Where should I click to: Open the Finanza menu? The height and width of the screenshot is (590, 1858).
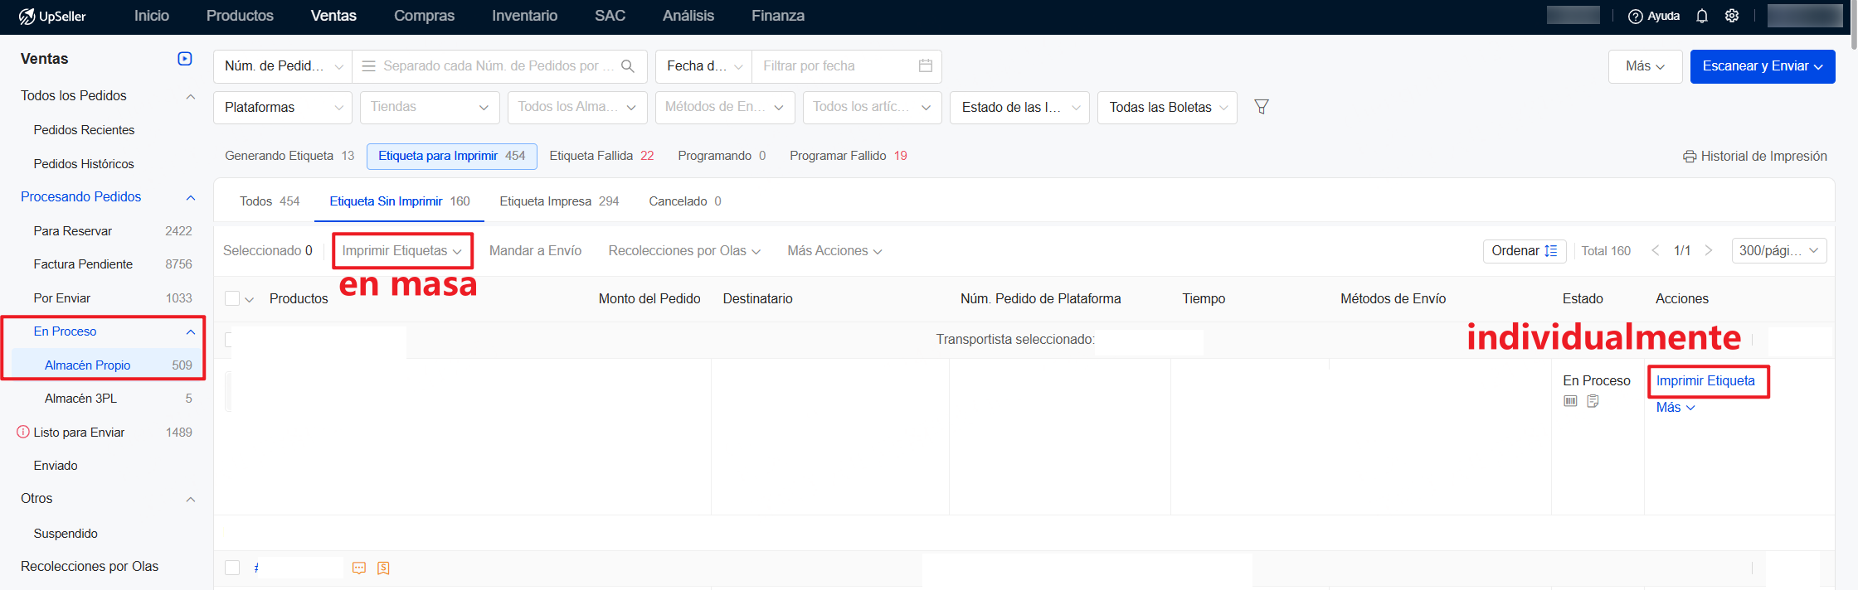[x=778, y=16]
